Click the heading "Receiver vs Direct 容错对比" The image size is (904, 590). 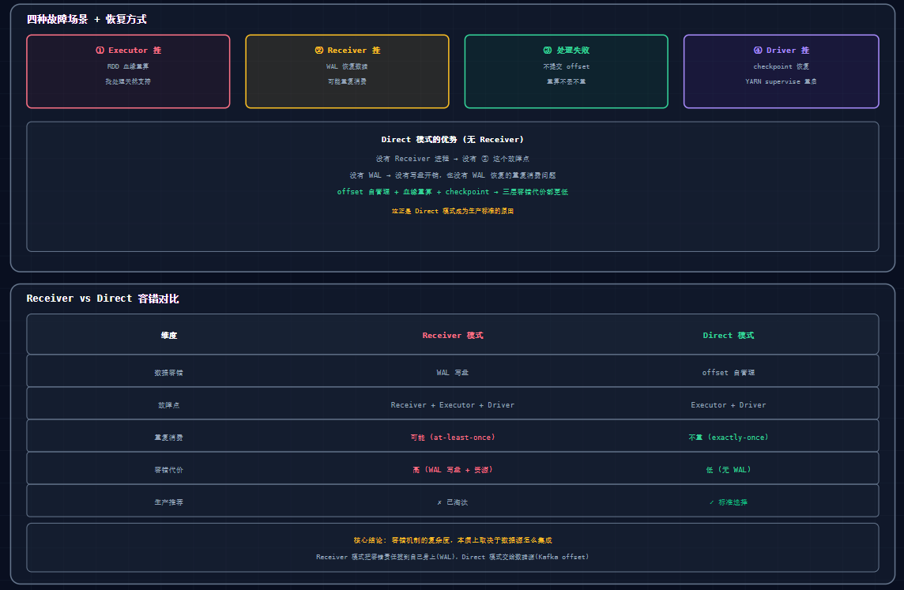pyautogui.click(x=103, y=299)
